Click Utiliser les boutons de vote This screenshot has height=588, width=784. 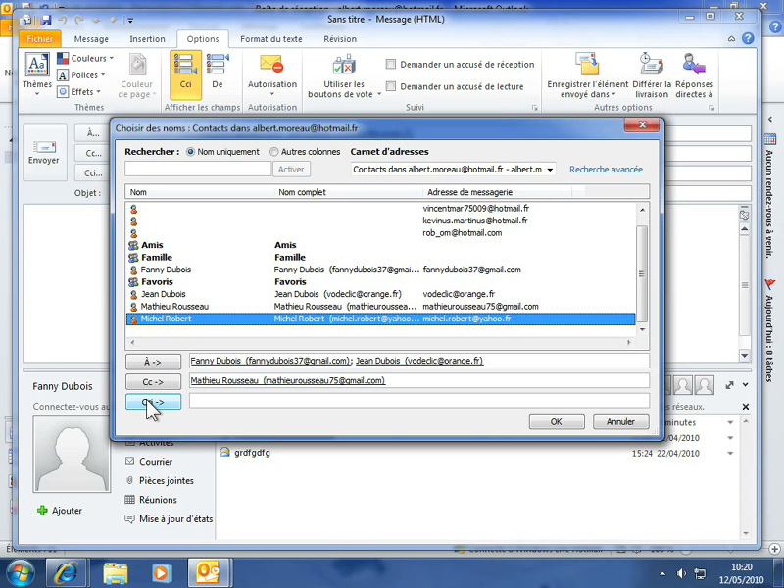point(344,75)
